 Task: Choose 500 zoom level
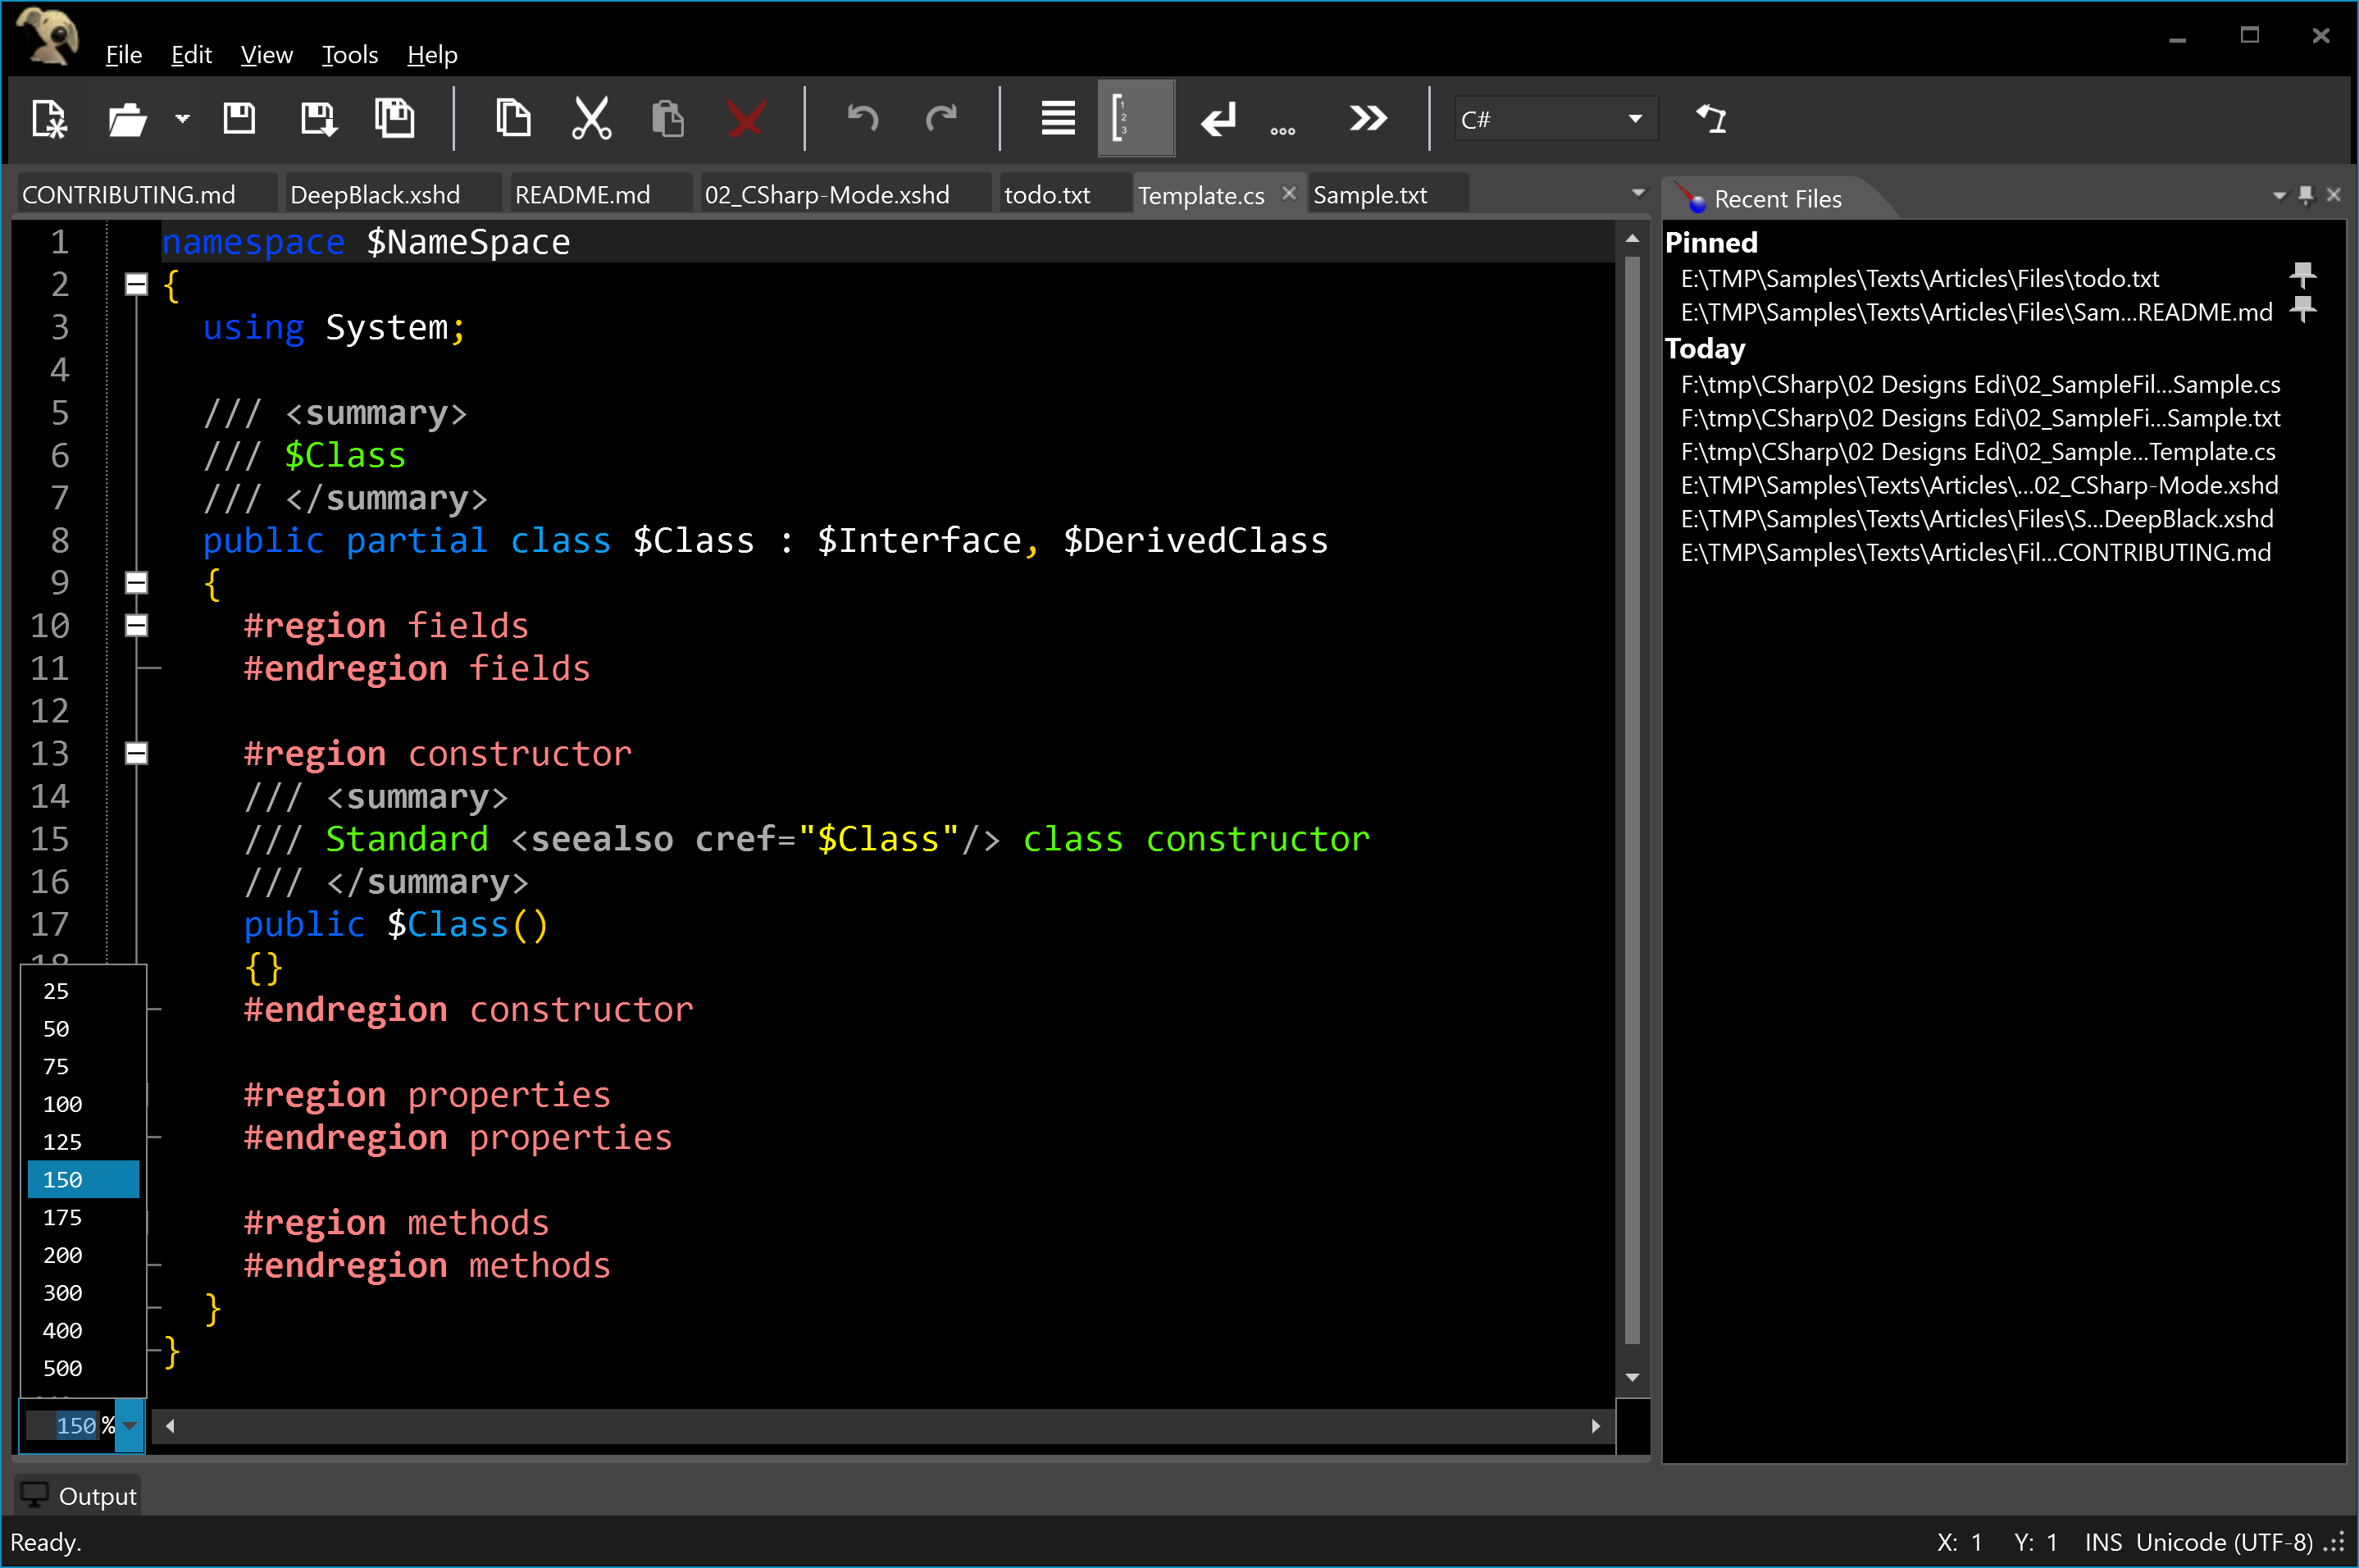[83, 1368]
